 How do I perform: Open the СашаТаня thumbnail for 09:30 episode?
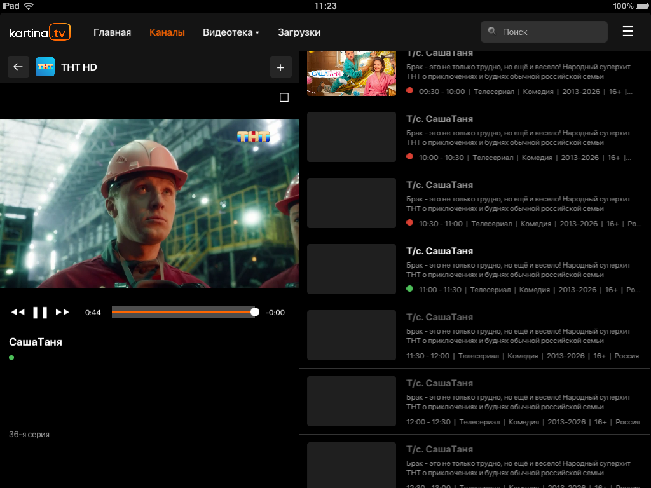click(x=351, y=73)
